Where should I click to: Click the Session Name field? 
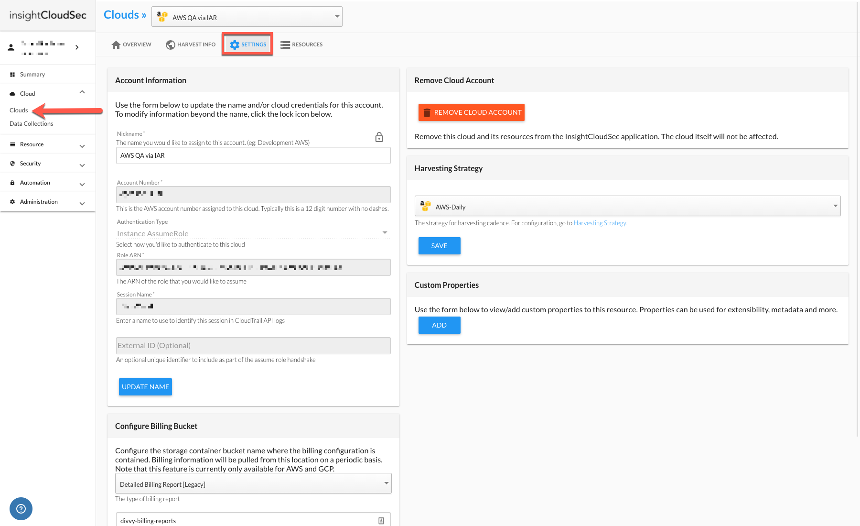(253, 307)
